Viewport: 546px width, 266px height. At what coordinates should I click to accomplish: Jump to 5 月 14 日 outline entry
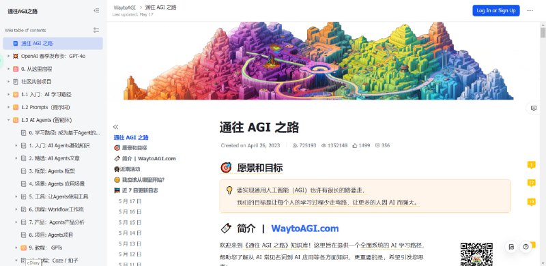pyautogui.click(x=130, y=233)
